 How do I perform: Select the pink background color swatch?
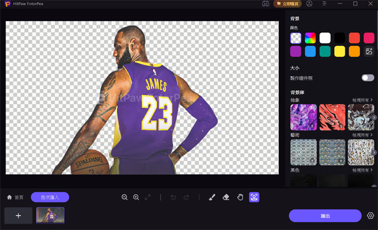click(x=369, y=38)
